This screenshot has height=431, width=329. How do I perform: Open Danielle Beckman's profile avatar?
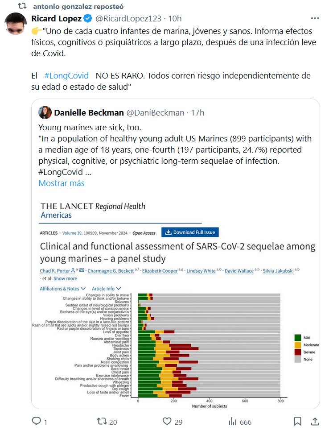(x=45, y=112)
